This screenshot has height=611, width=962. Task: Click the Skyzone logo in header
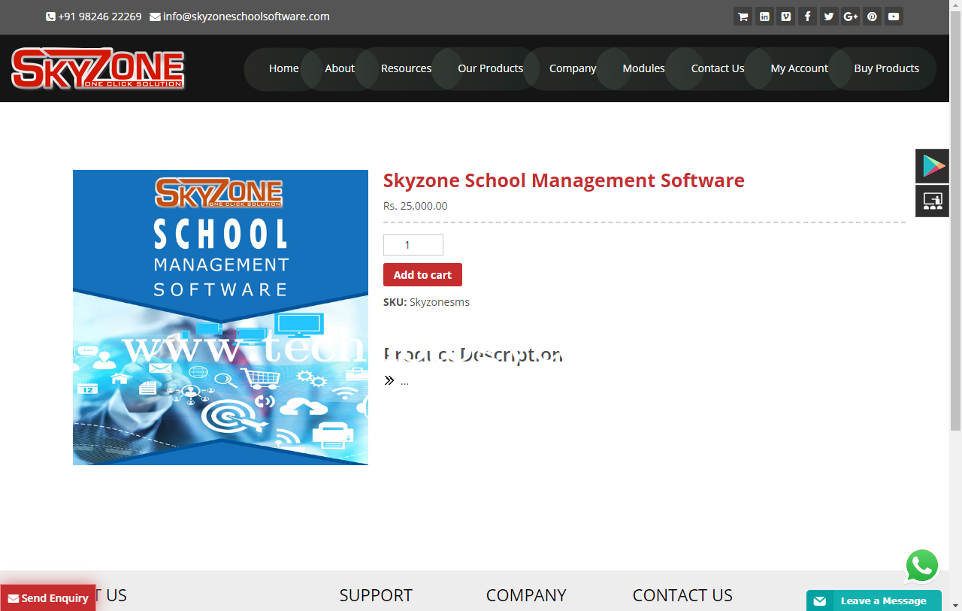98,68
